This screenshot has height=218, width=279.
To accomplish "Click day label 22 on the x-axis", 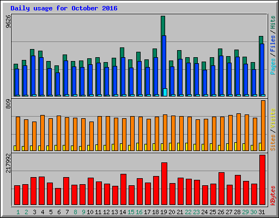I will click(188, 212).
